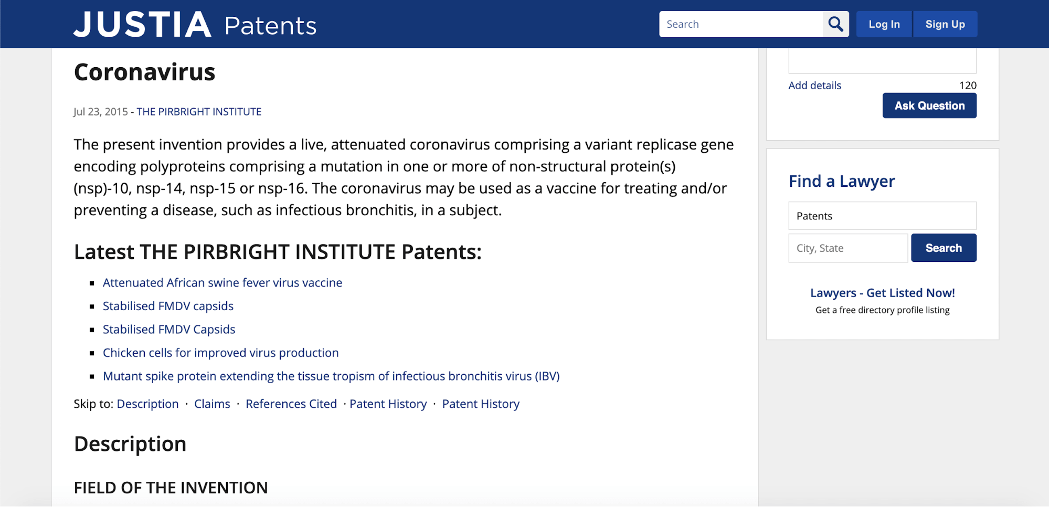Open Attenuated African swine fever virus vaccine

click(222, 283)
